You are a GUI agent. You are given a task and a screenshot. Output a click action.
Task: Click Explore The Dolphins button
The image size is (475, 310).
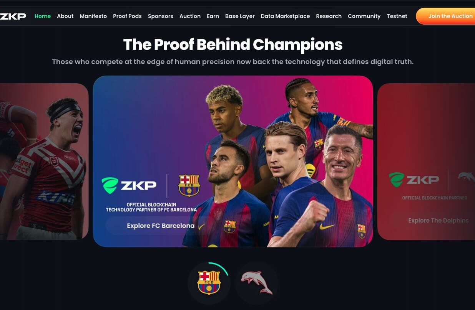pyautogui.click(x=438, y=221)
